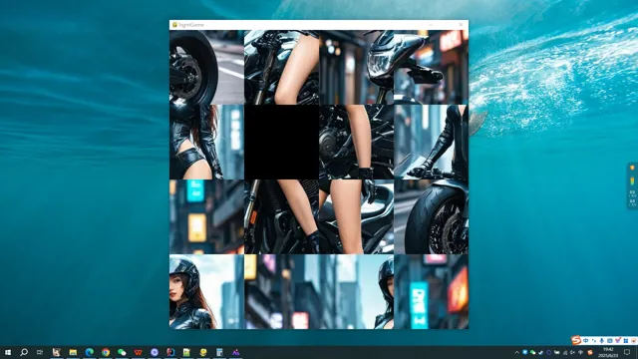
Task: Open File Explorer from taskbar
Action: (x=73, y=352)
